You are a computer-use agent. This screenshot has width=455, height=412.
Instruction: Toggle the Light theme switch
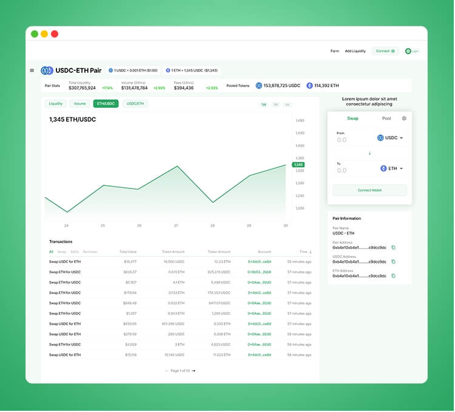(x=412, y=51)
